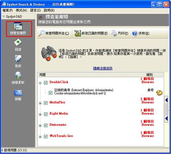Expand the WebTrends live tree node
This screenshot has width=171, height=154.
pyautogui.click(x=40, y=137)
